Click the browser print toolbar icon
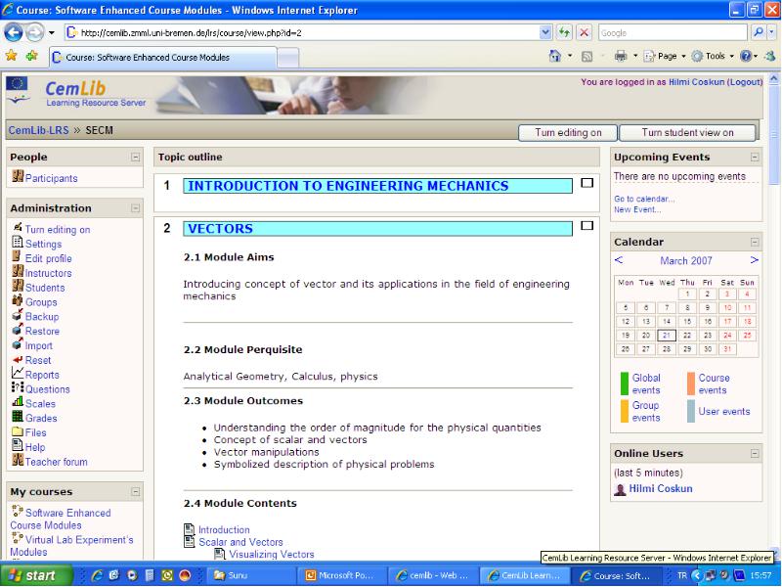Image resolution: width=782 pixels, height=587 pixels. click(x=621, y=57)
